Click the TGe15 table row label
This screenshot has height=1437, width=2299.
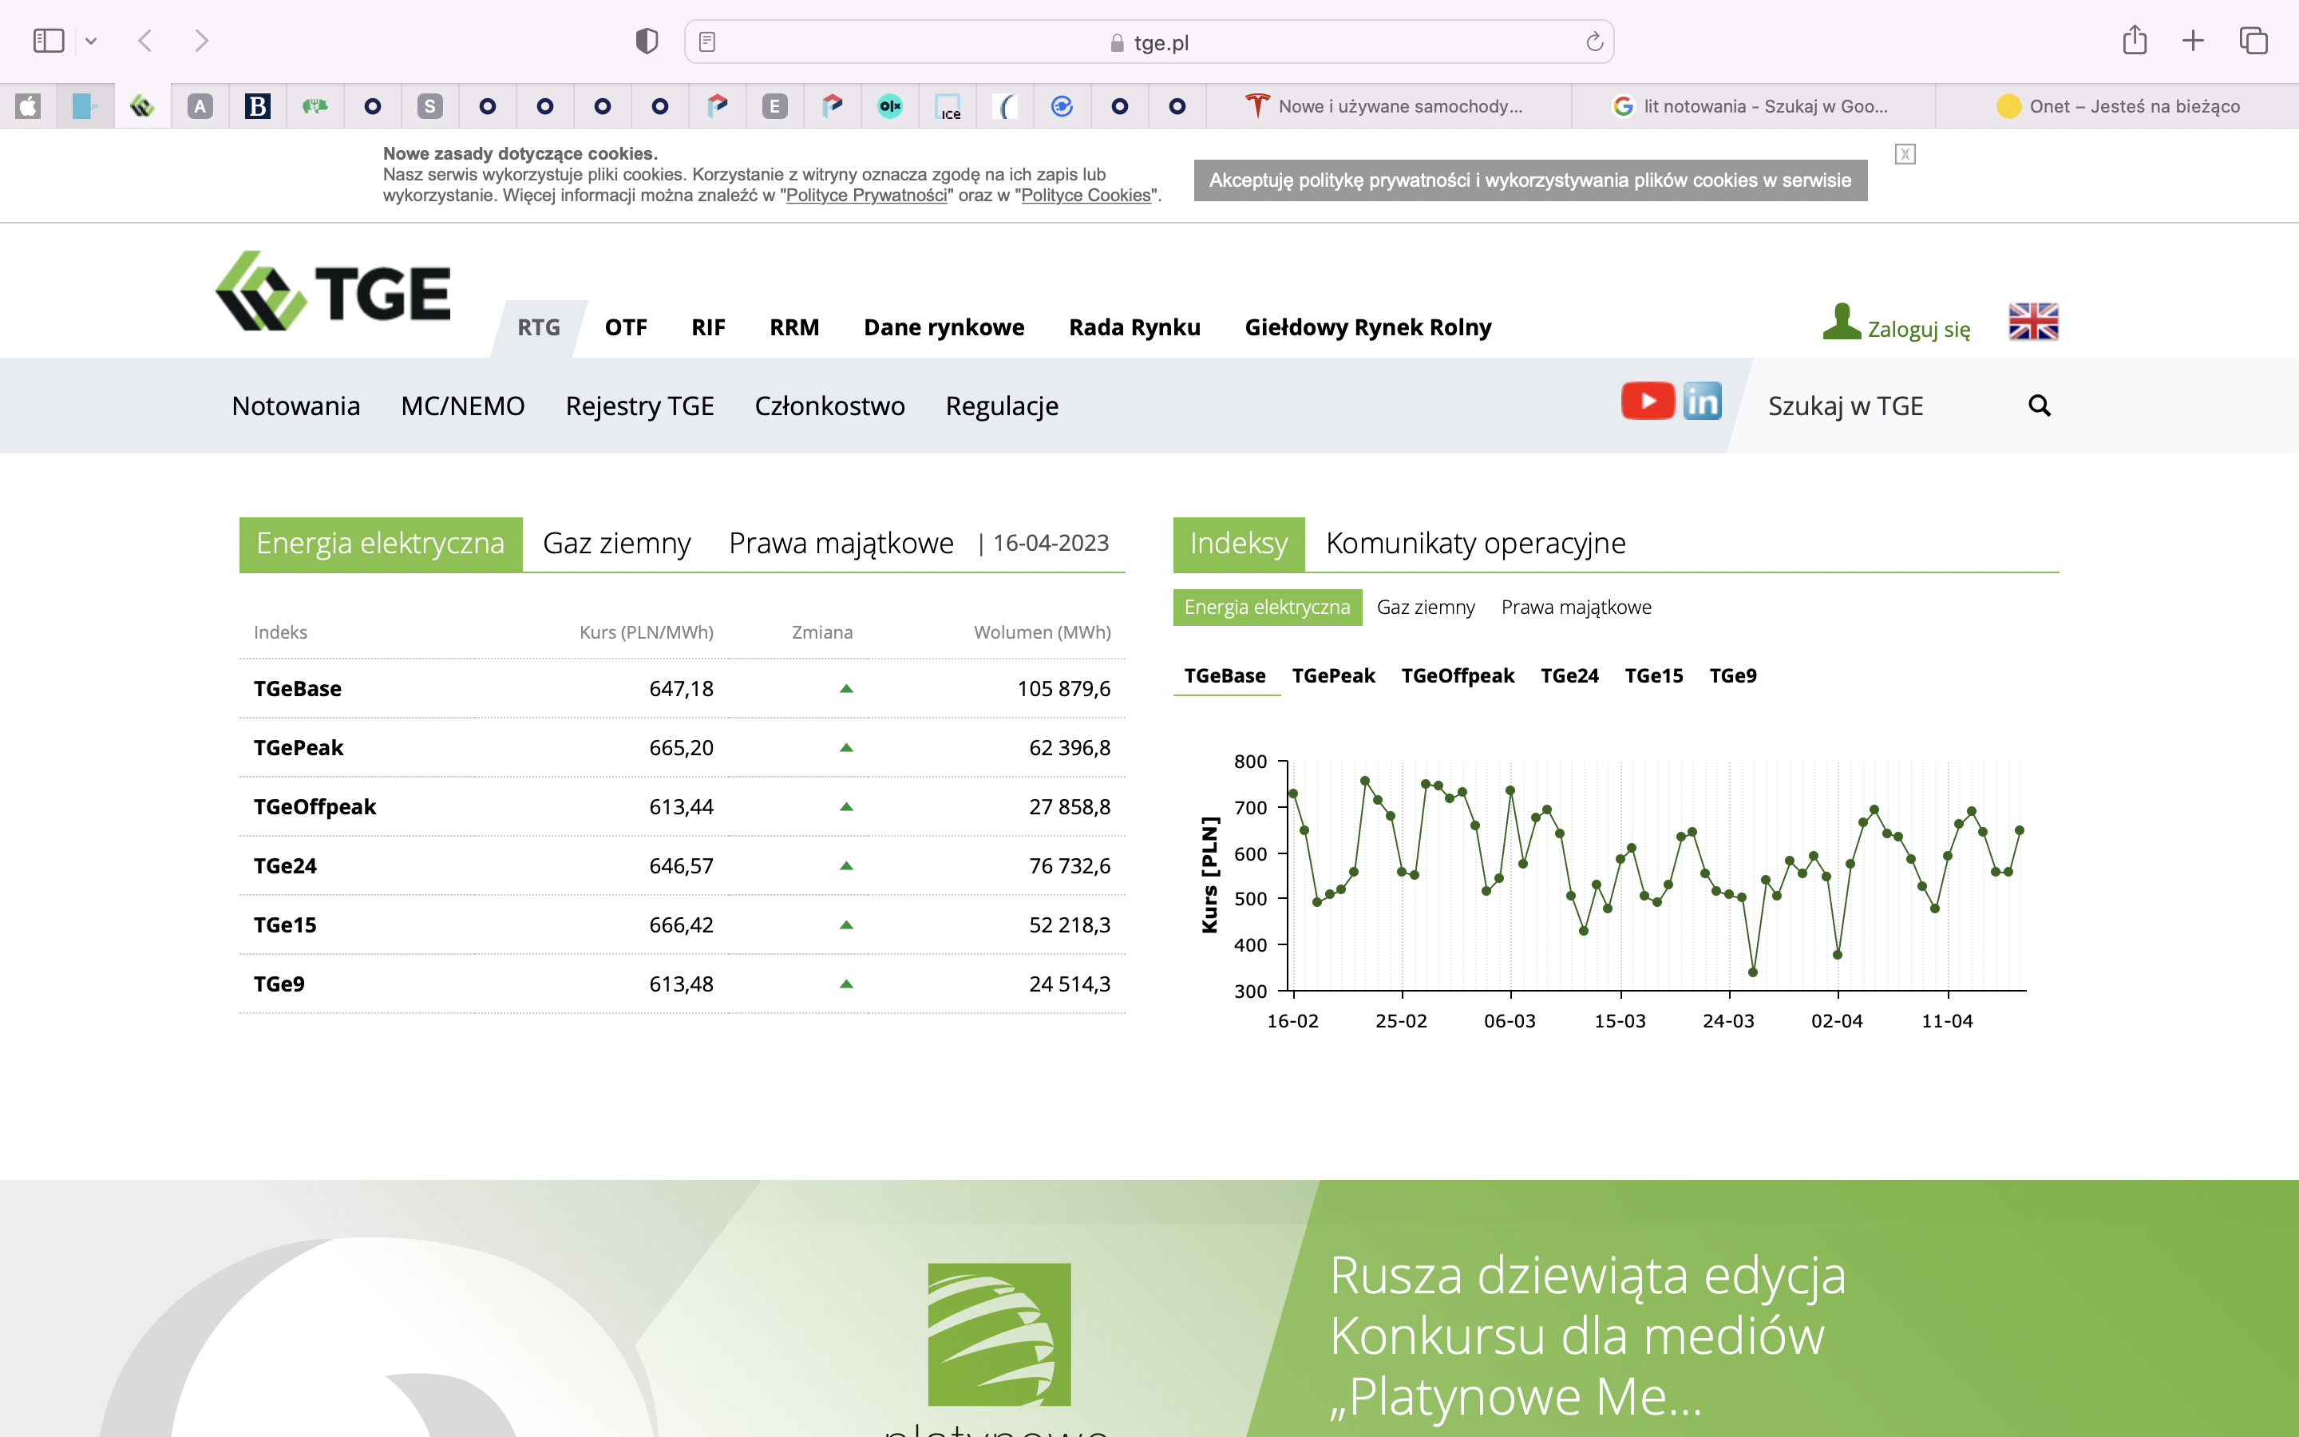point(285,924)
